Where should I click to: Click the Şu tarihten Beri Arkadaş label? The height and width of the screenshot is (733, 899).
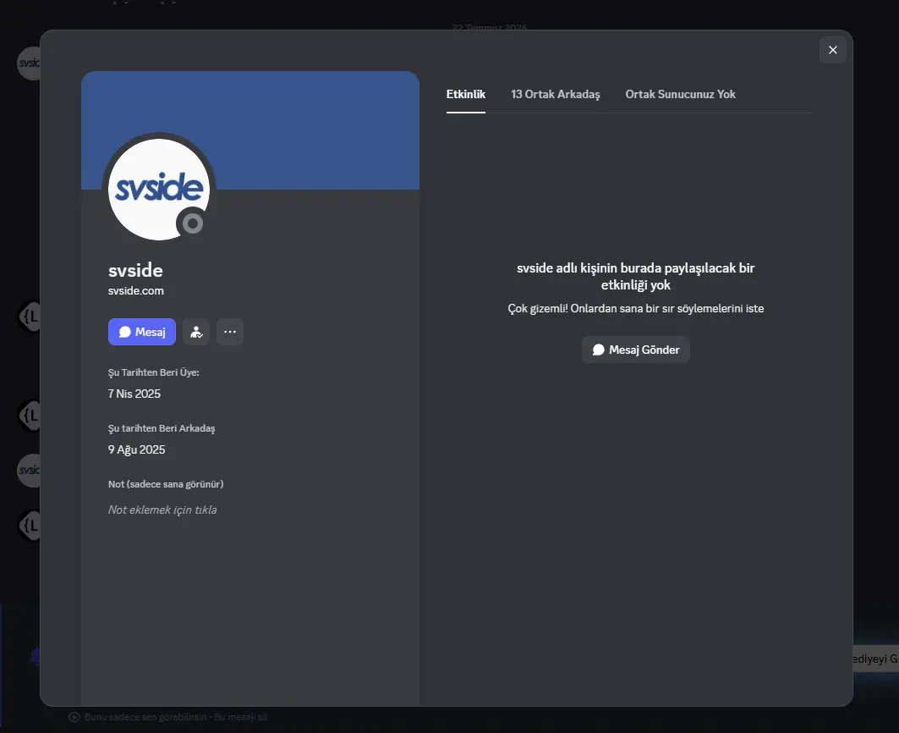[x=162, y=428]
